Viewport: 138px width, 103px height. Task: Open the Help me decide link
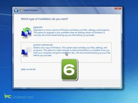point(28,69)
